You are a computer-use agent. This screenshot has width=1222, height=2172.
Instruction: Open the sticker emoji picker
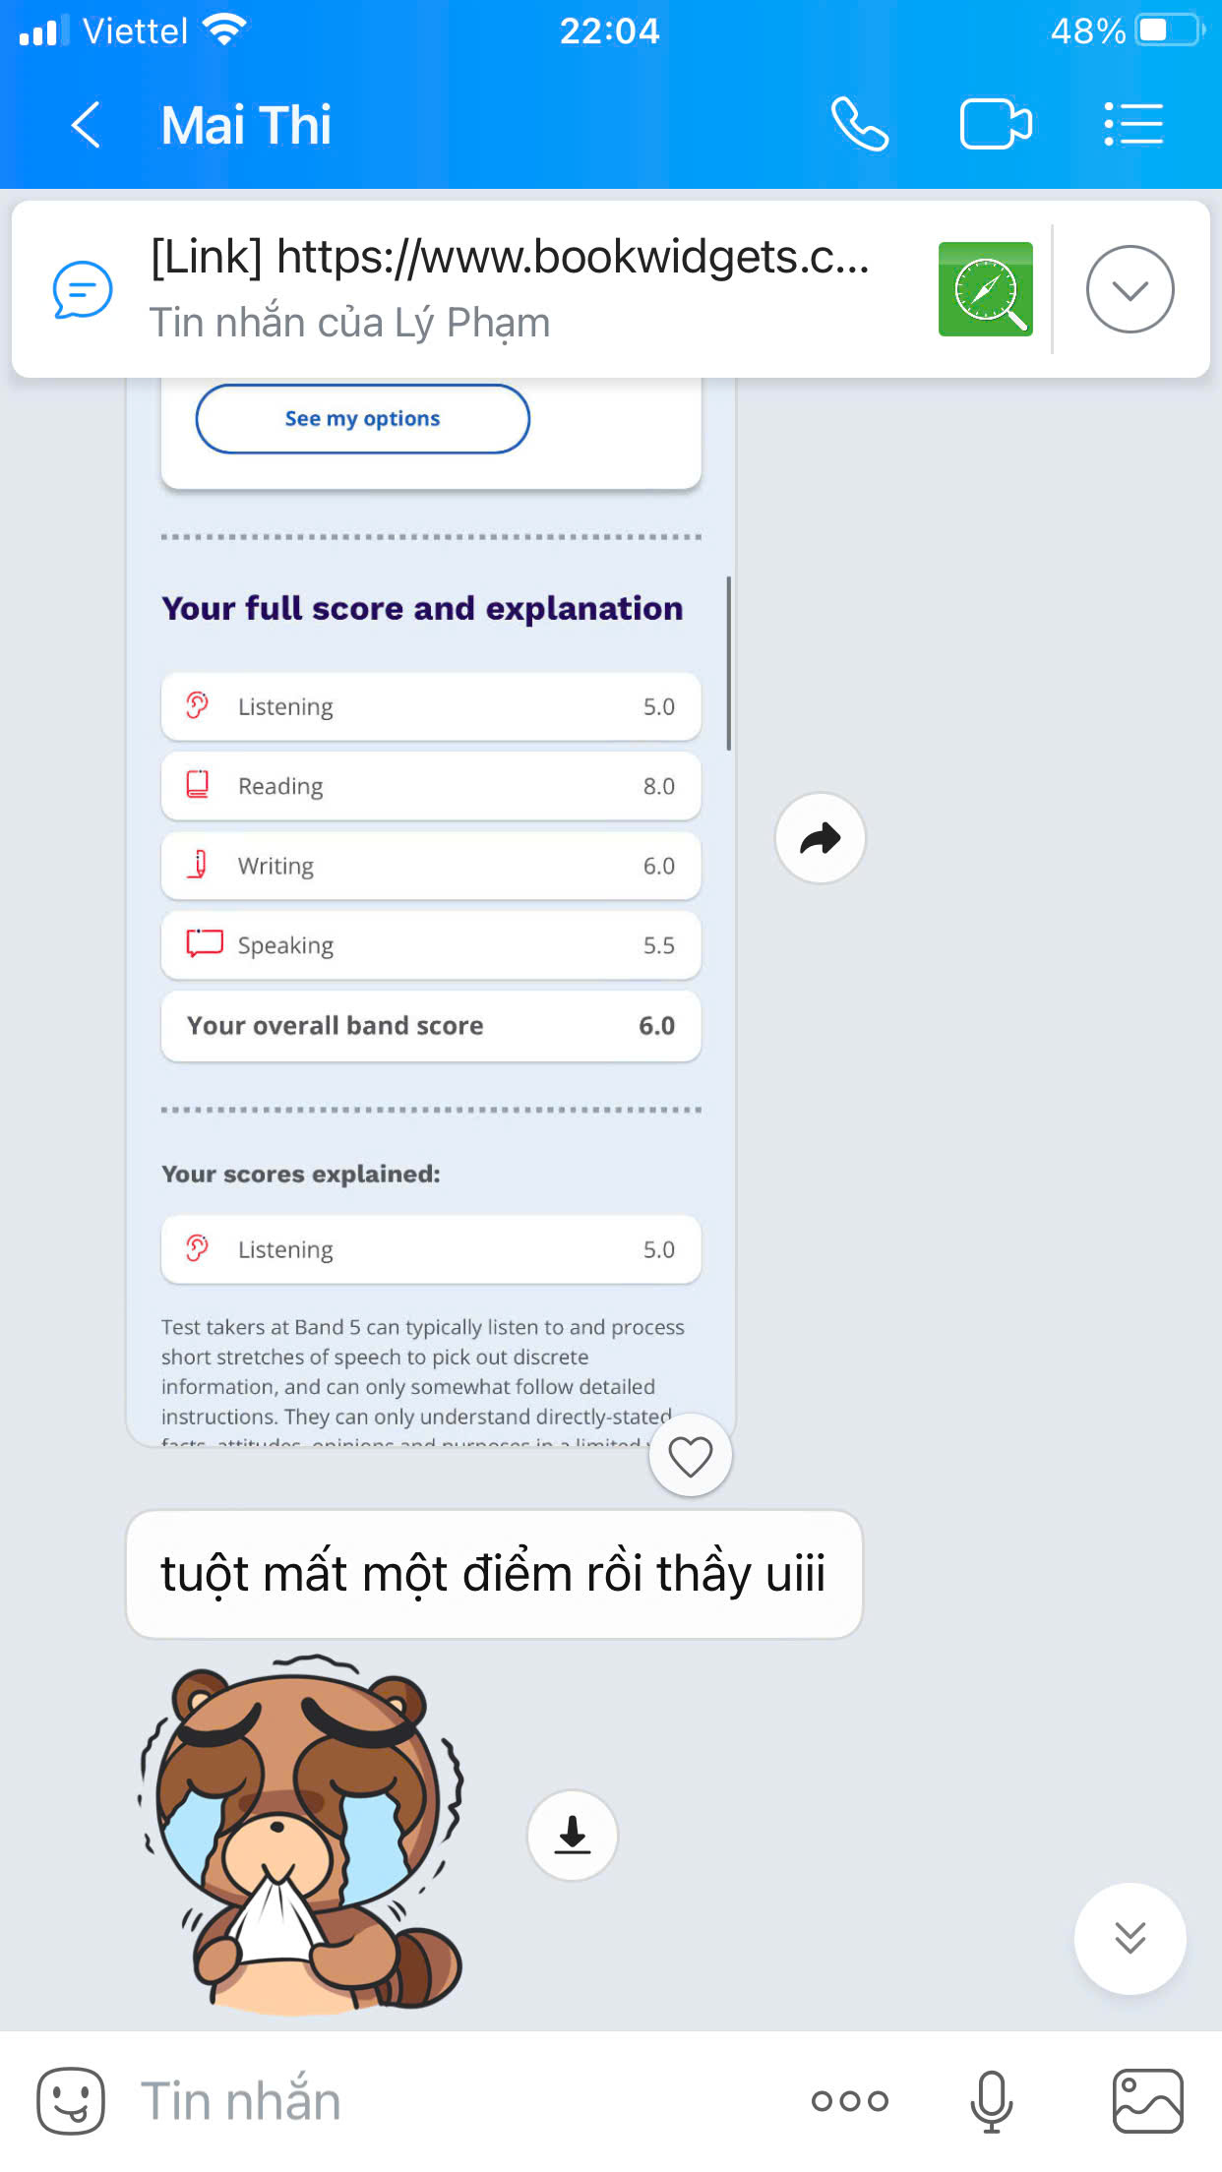pos(71,2100)
